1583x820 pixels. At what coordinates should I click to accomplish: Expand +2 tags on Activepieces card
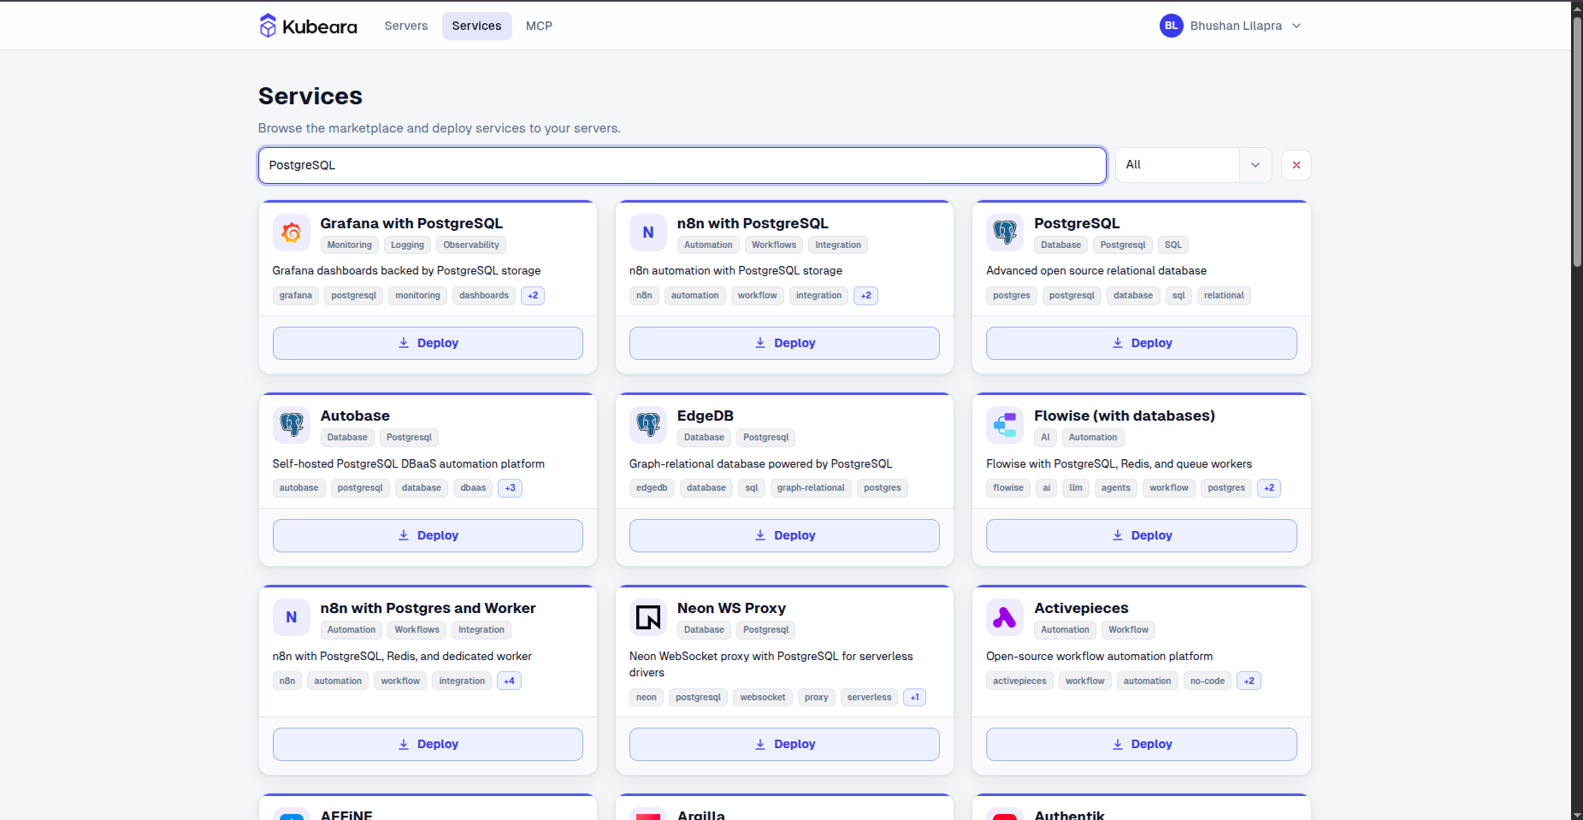point(1249,681)
